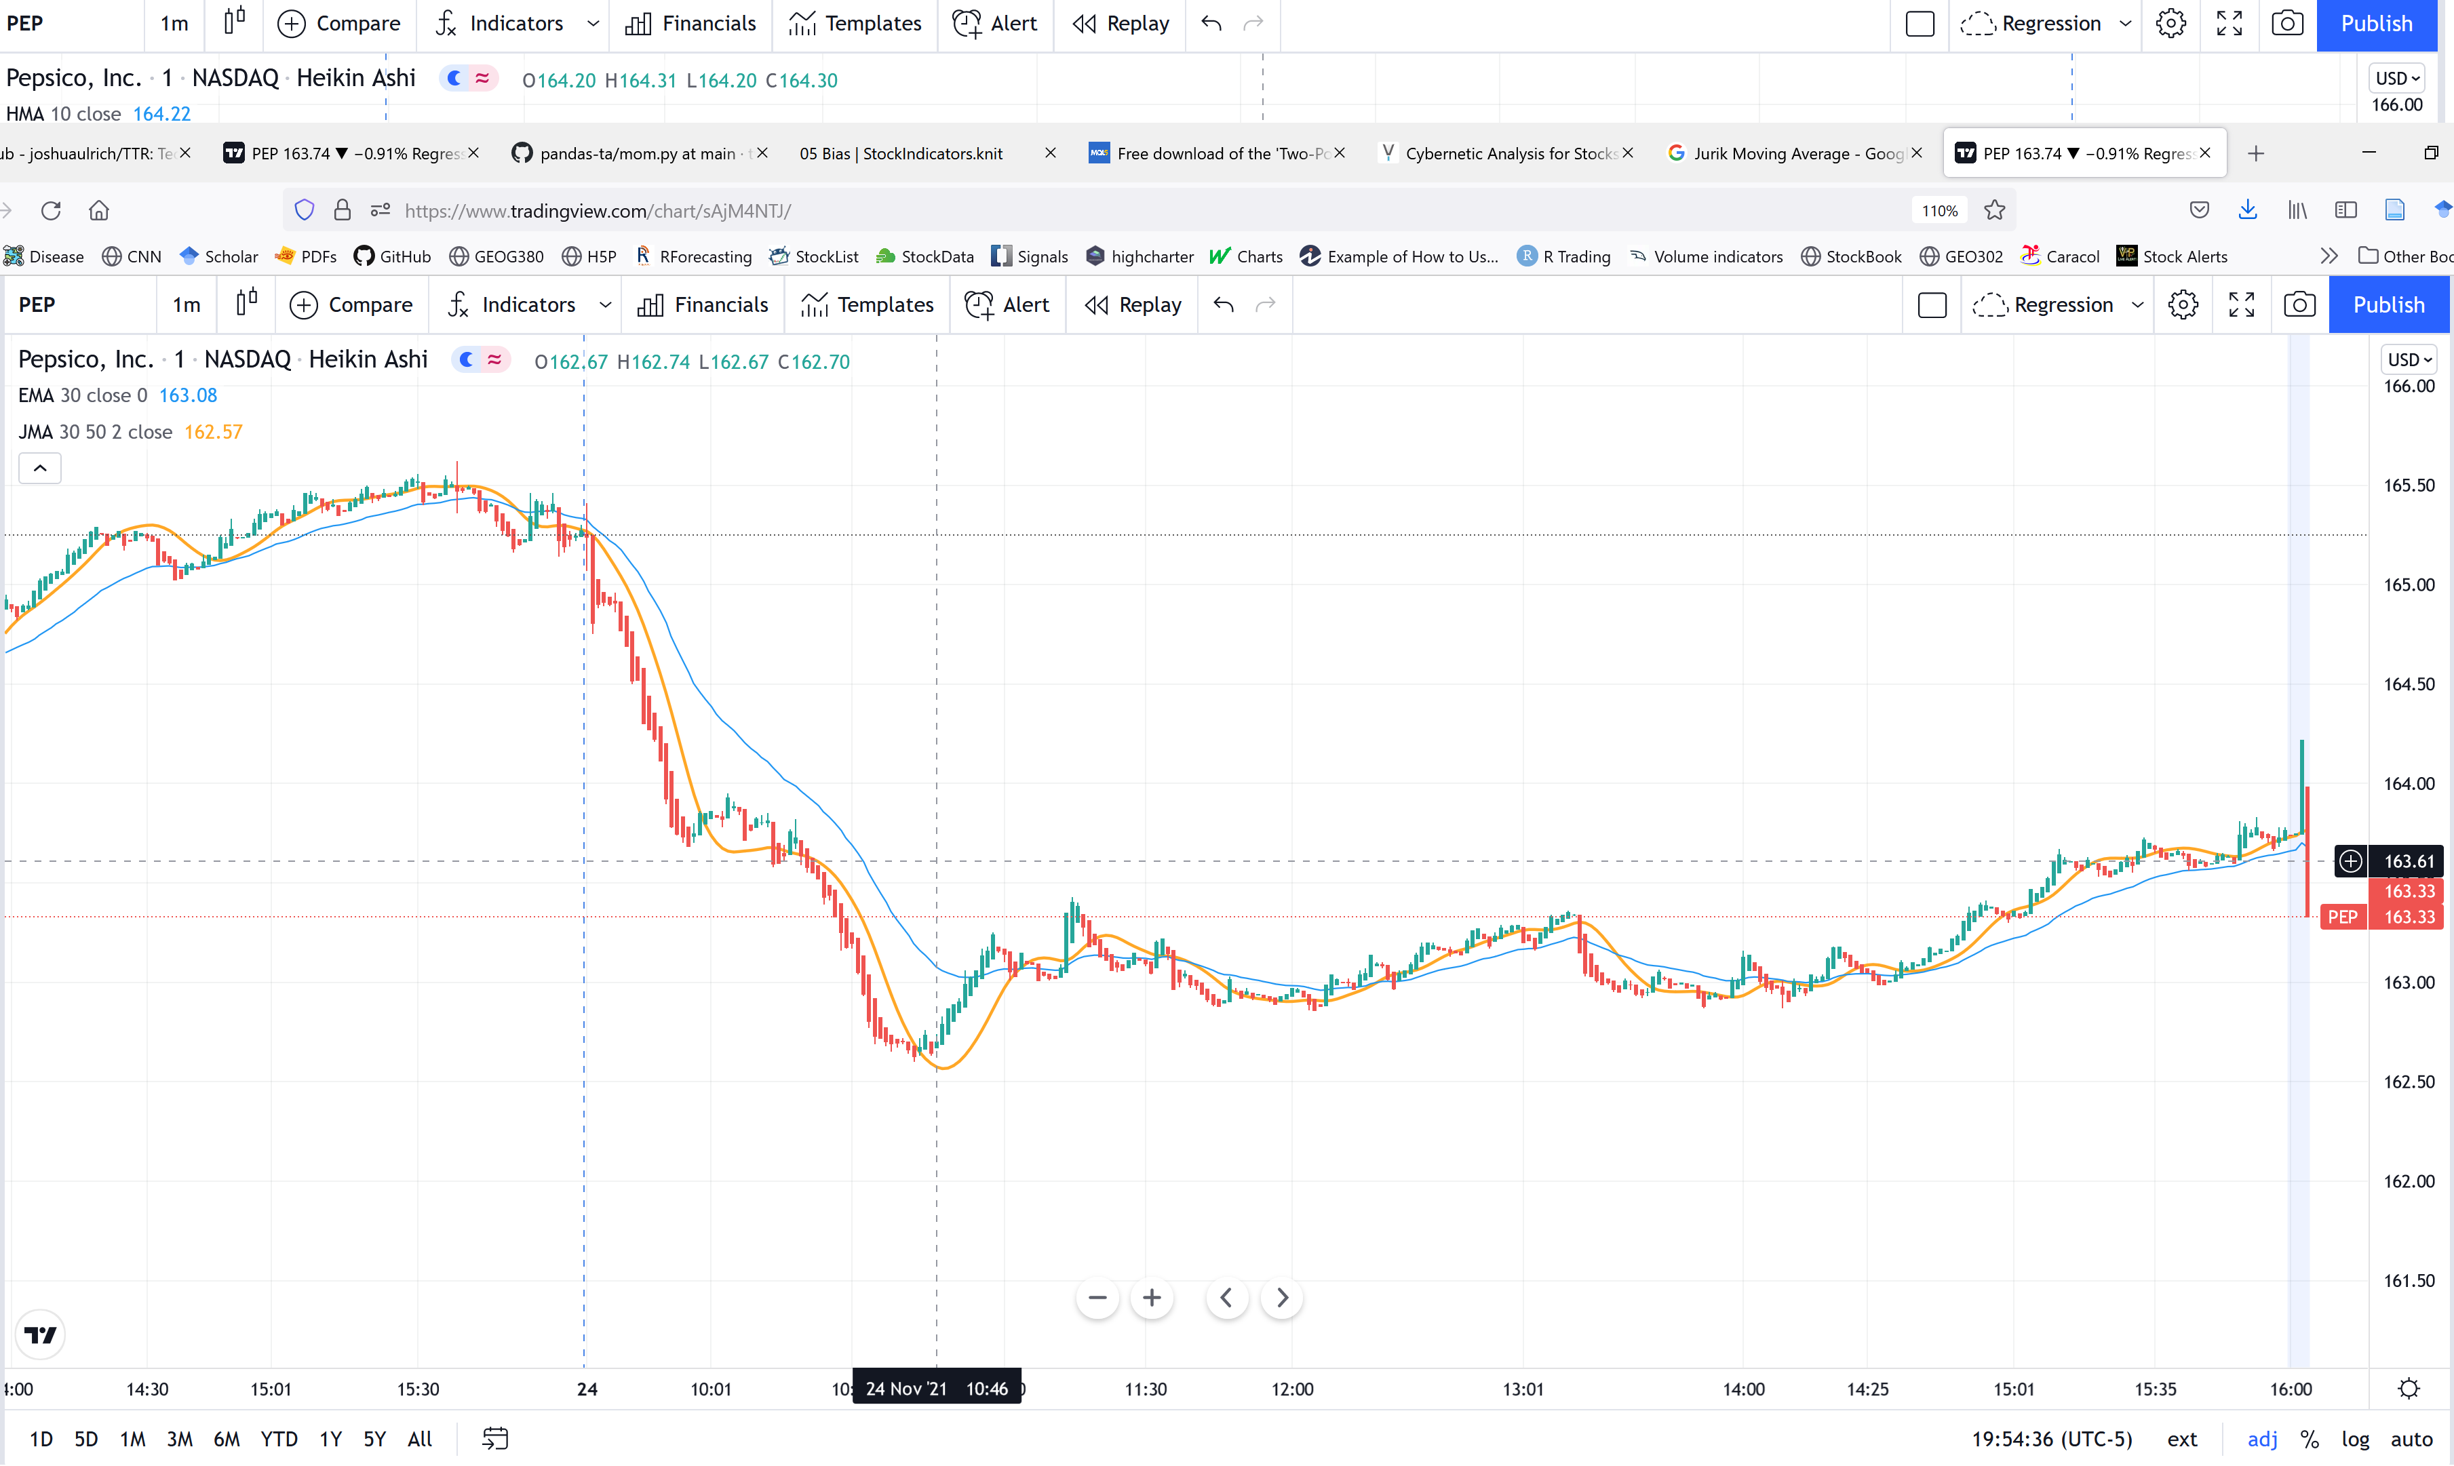Open Financials panel in main toolbar
Screen dimensions: 2454x1466
click(703, 304)
